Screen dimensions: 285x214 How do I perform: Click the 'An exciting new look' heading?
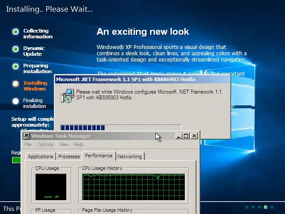coord(142,32)
